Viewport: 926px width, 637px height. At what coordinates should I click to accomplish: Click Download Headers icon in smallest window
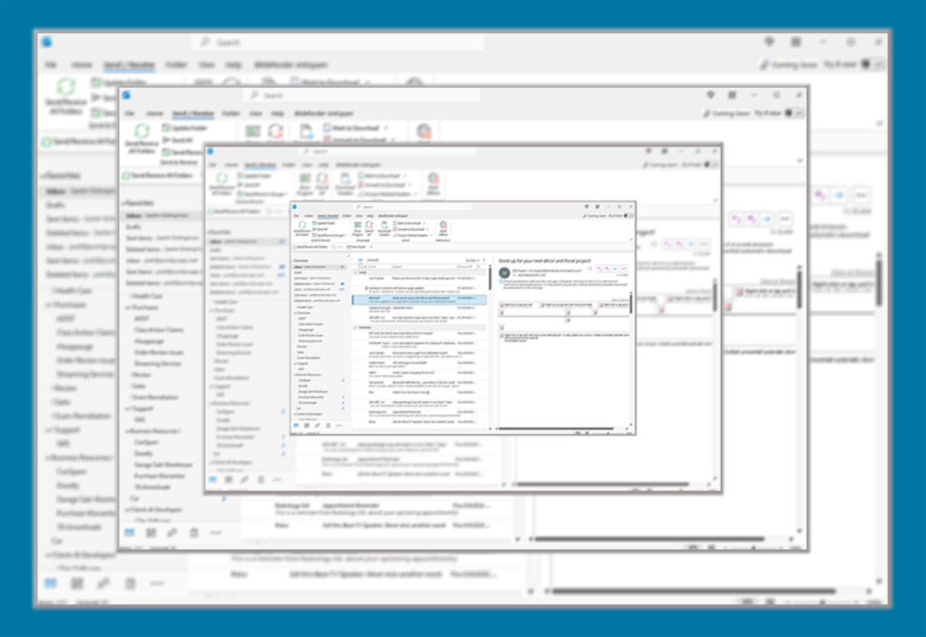click(384, 225)
